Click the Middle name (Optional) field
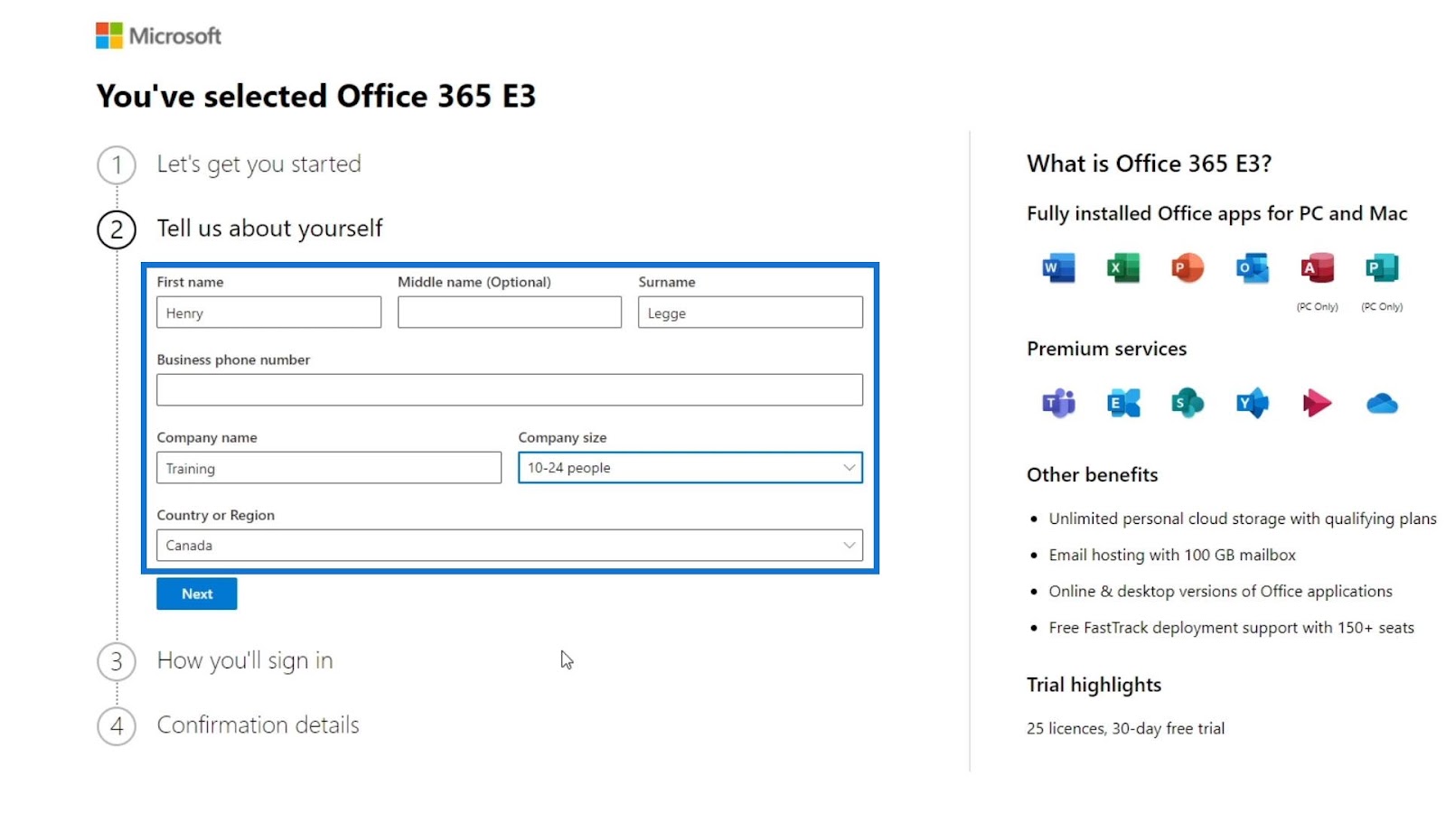Viewport: 1446px width, 813px height. (510, 313)
